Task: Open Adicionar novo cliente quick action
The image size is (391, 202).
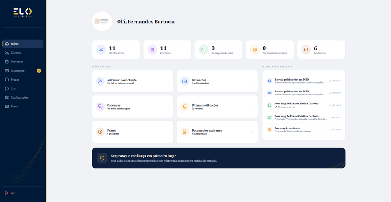Action: point(133,81)
